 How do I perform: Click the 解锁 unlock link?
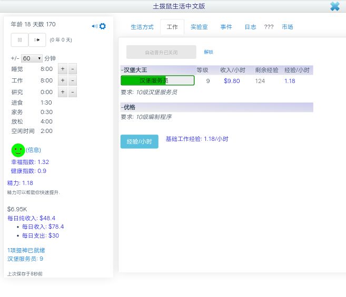[x=209, y=52]
